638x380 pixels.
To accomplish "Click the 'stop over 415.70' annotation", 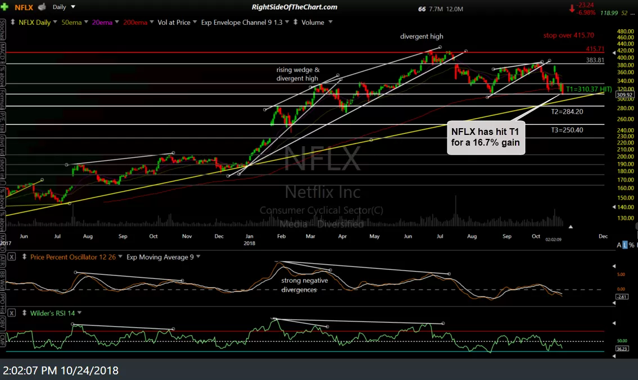I will point(568,35).
